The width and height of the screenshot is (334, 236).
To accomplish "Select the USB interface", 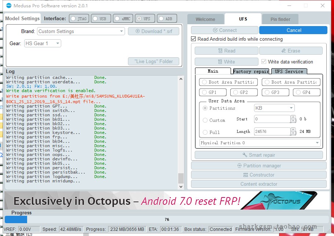I will [101, 19].
